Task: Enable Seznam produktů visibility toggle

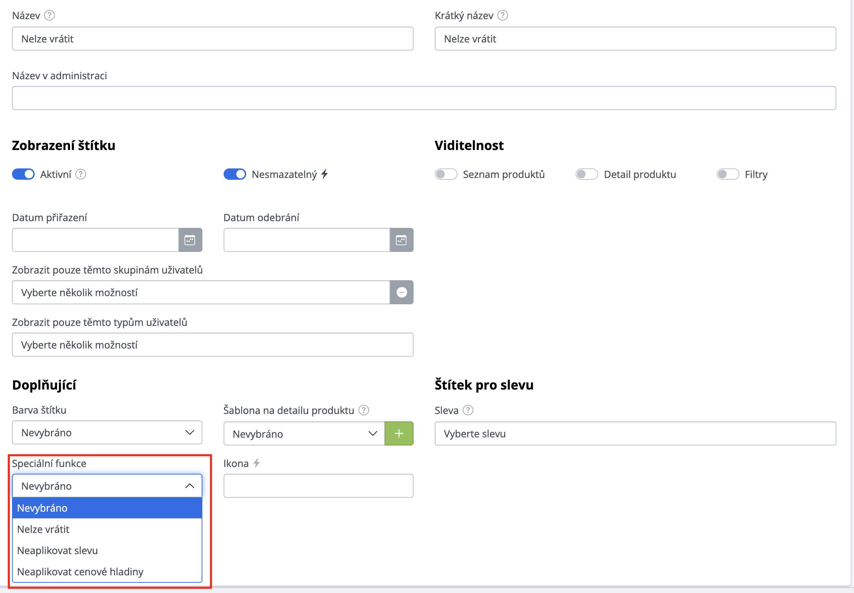Action: coord(446,174)
